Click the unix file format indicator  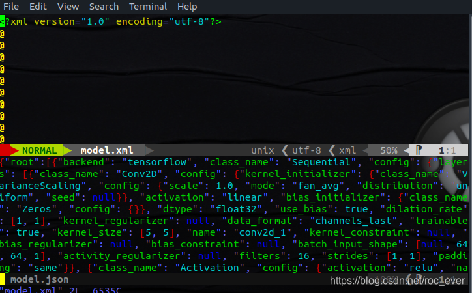pos(263,150)
